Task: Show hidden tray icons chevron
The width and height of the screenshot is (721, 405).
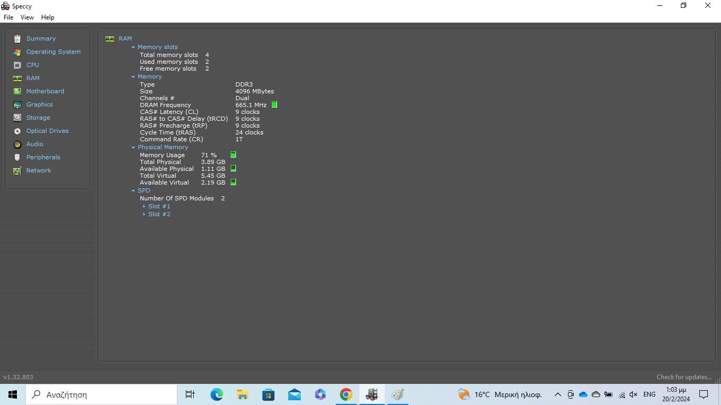Action: point(558,394)
